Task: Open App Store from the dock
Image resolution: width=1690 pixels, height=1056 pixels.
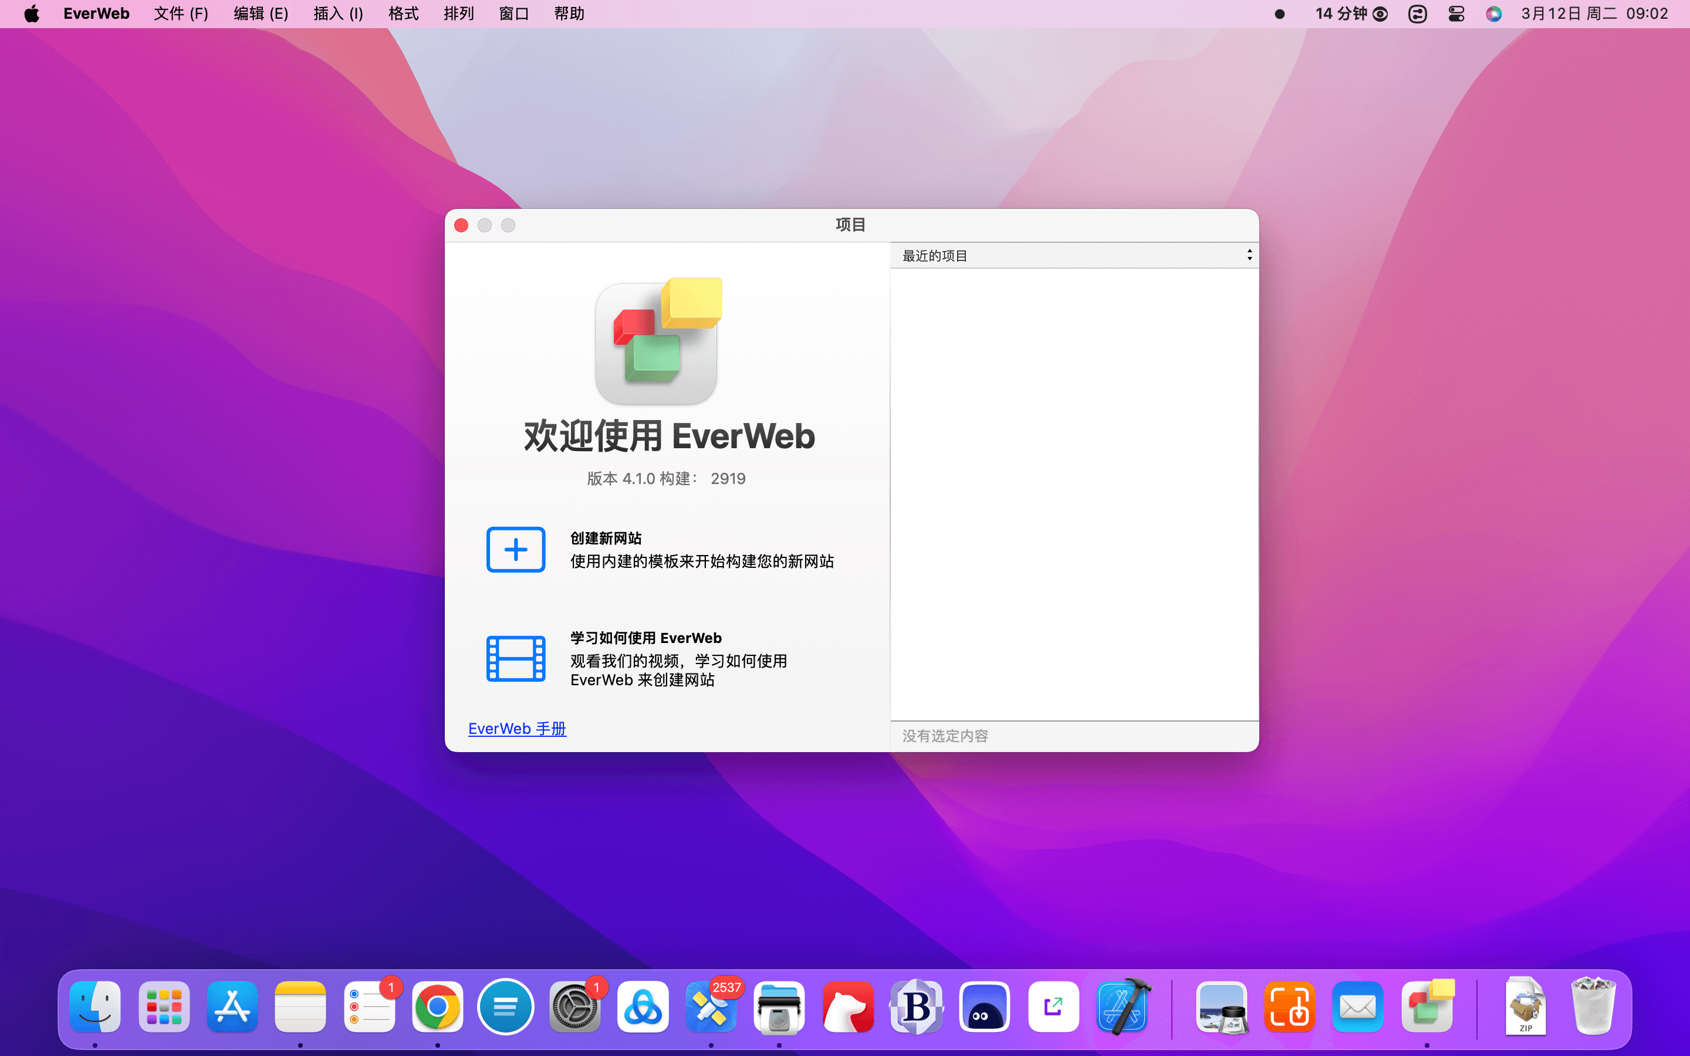Action: coord(232,1006)
